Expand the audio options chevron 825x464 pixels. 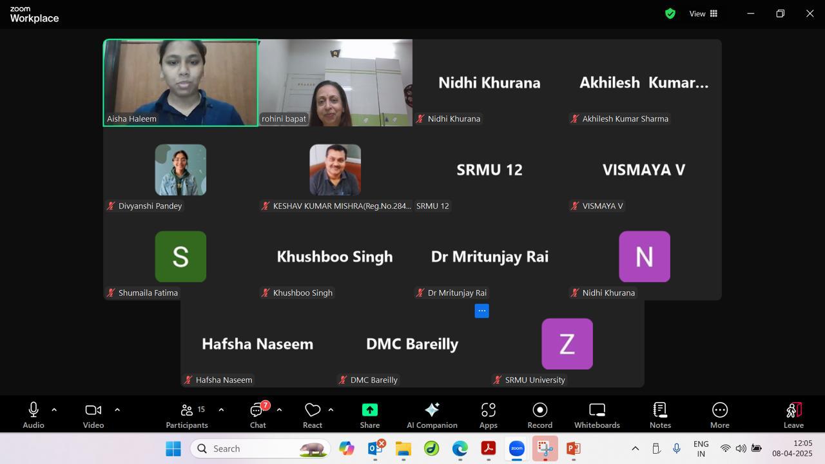54,410
